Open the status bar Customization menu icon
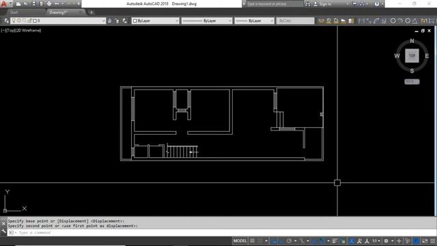The width and height of the screenshot is (437, 246). click(x=432, y=241)
